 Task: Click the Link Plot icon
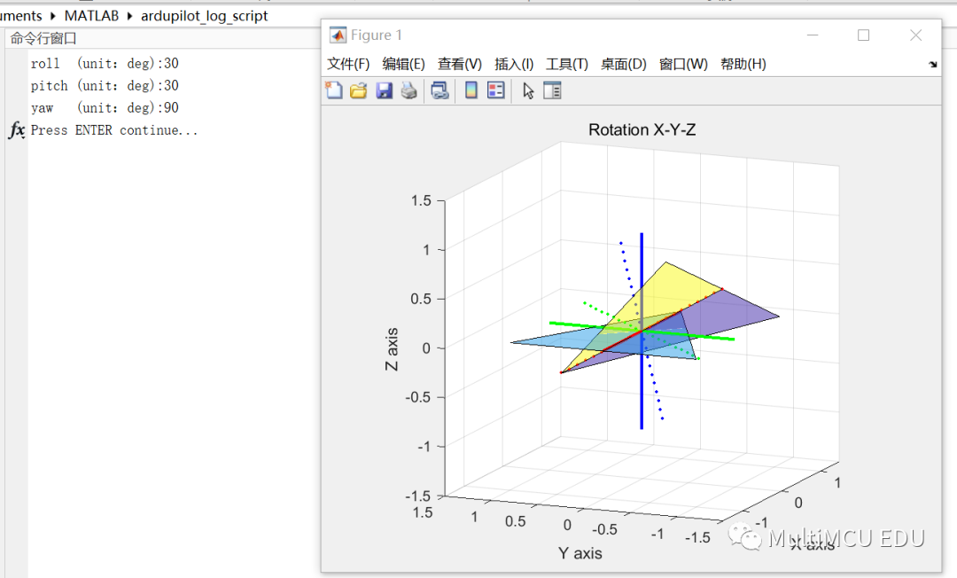tap(440, 90)
